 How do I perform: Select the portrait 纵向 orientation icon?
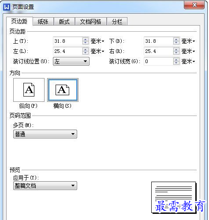click(29, 90)
